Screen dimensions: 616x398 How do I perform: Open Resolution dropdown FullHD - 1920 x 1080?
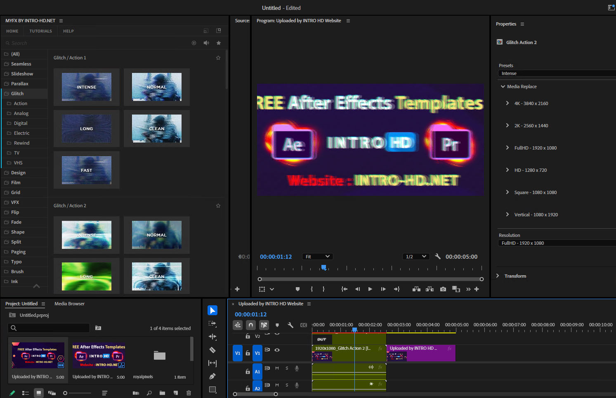pyautogui.click(x=557, y=243)
